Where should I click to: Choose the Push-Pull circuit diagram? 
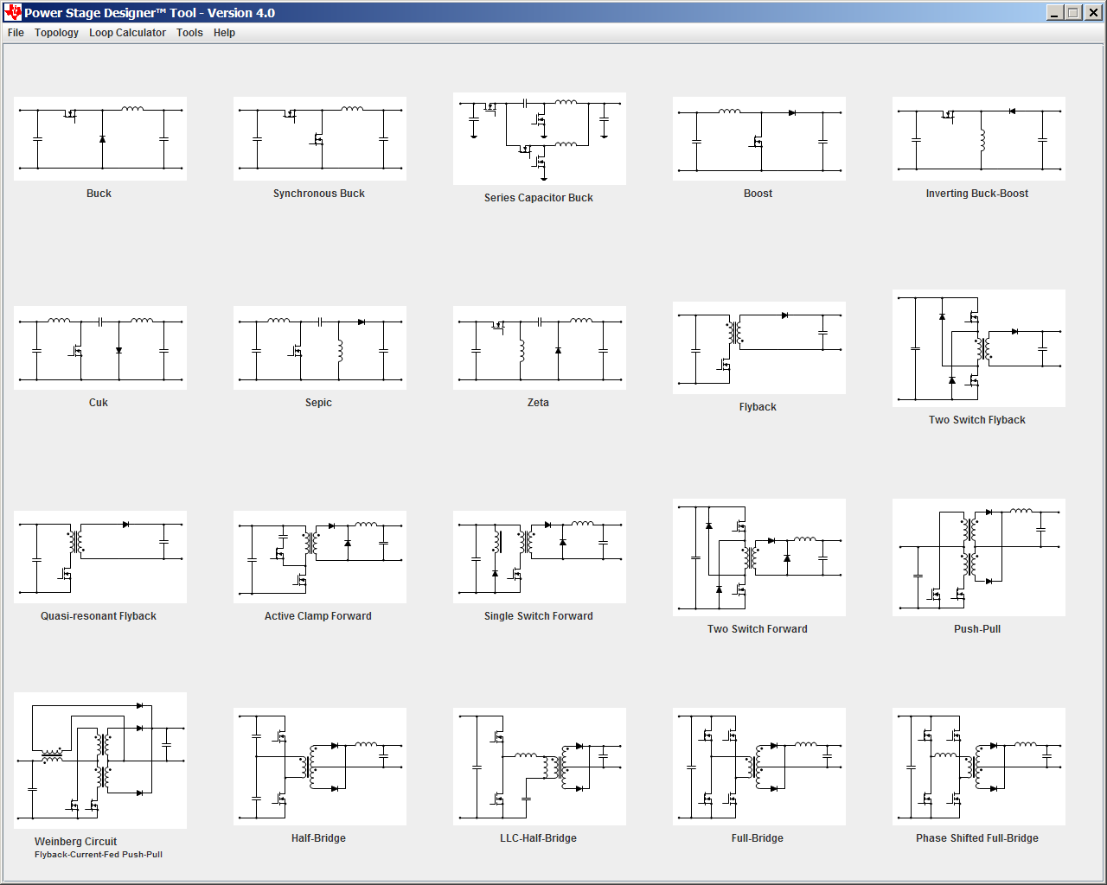tap(979, 557)
